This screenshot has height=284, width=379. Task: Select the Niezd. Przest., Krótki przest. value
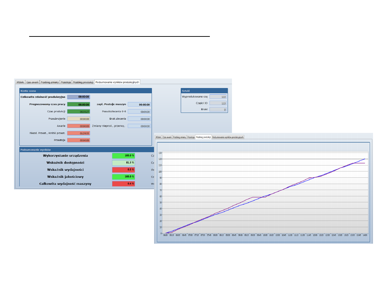pos(78,133)
